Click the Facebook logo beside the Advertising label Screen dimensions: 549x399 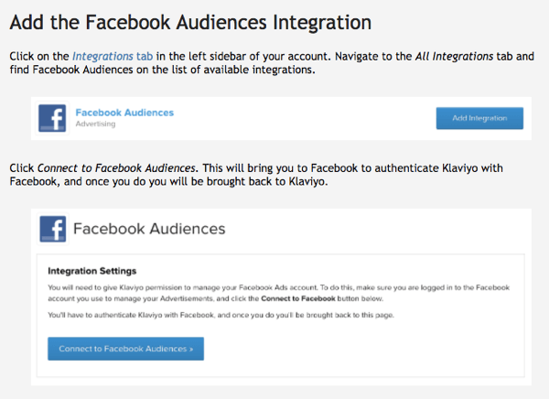tap(52, 118)
